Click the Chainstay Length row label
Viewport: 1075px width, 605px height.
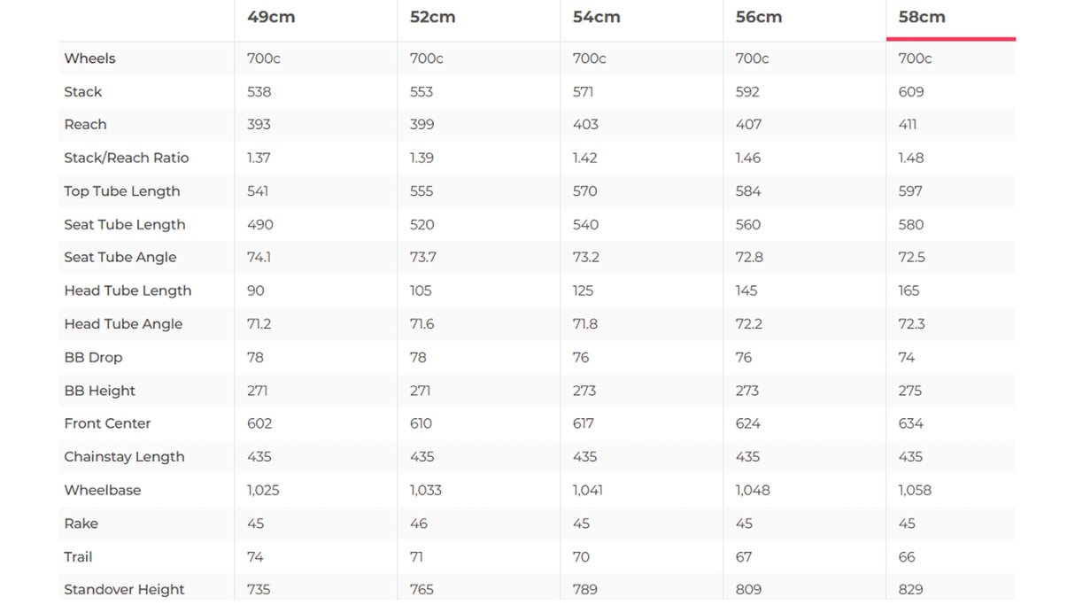(x=124, y=457)
